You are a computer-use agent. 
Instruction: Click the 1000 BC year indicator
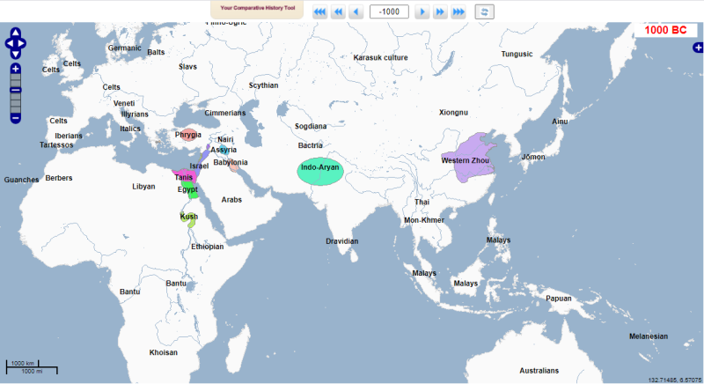point(665,30)
